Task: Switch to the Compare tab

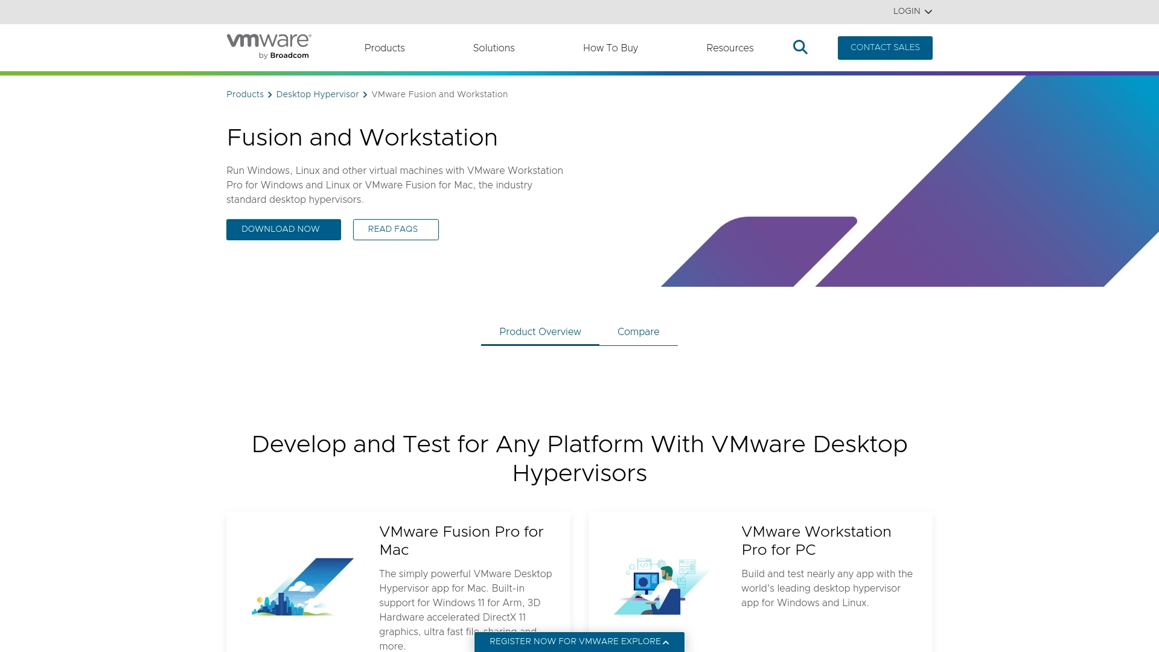Action: (x=639, y=332)
